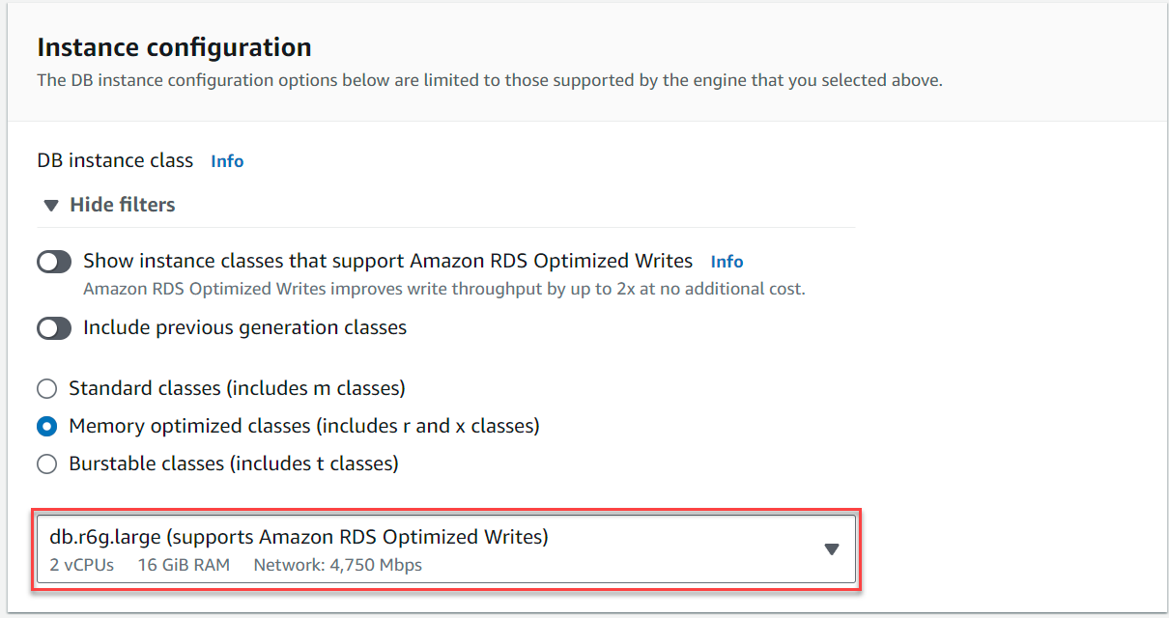Open the Optimized Writes Info link
The height and width of the screenshot is (618, 1169).
click(727, 261)
